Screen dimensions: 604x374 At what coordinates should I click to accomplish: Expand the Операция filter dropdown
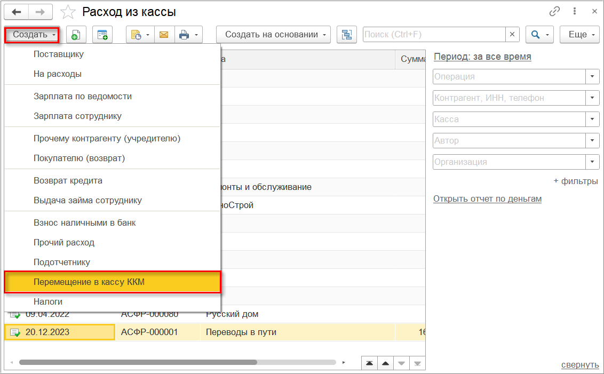[592, 77]
